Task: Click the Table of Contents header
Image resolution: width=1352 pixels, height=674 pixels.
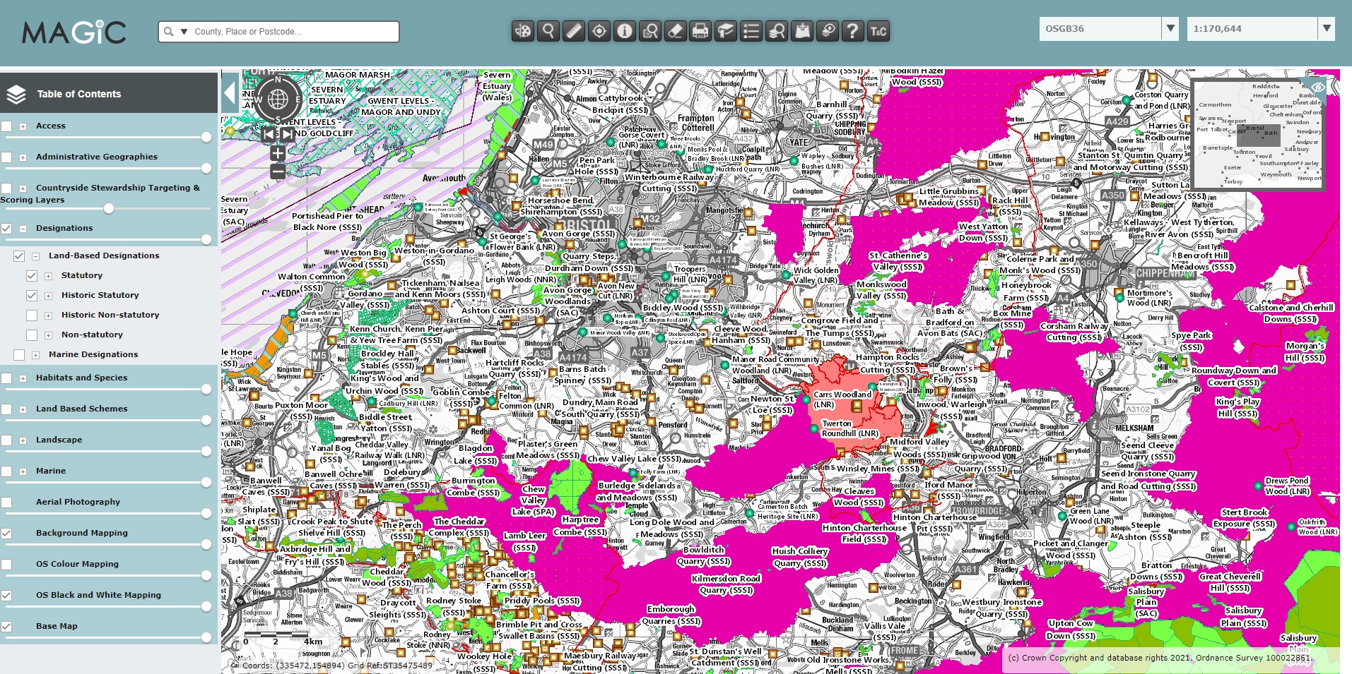Action: pos(78,94)
